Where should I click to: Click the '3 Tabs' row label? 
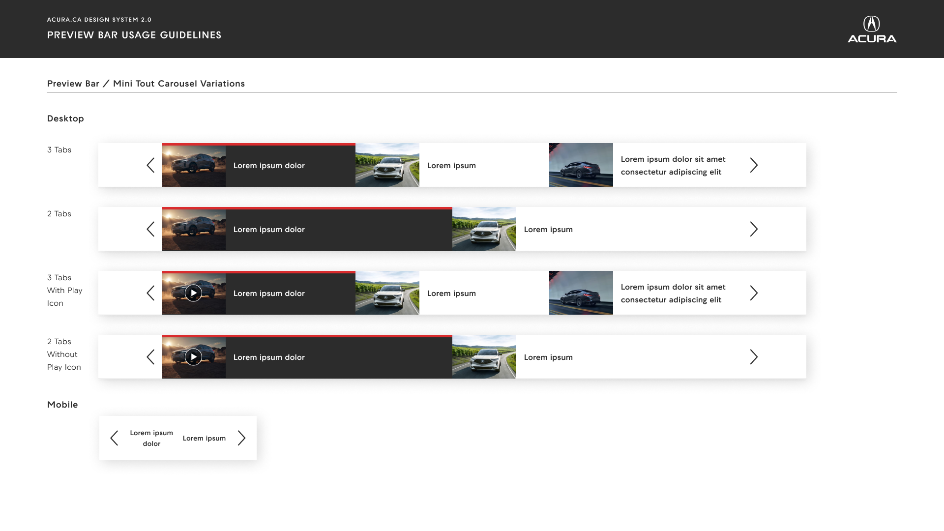[x=59, y=150]
